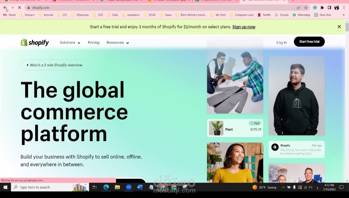The height and width of the screenshot is (198, 349).
Task: Open the Jawabkom bookmarks folder
Action: click(131, 15)
